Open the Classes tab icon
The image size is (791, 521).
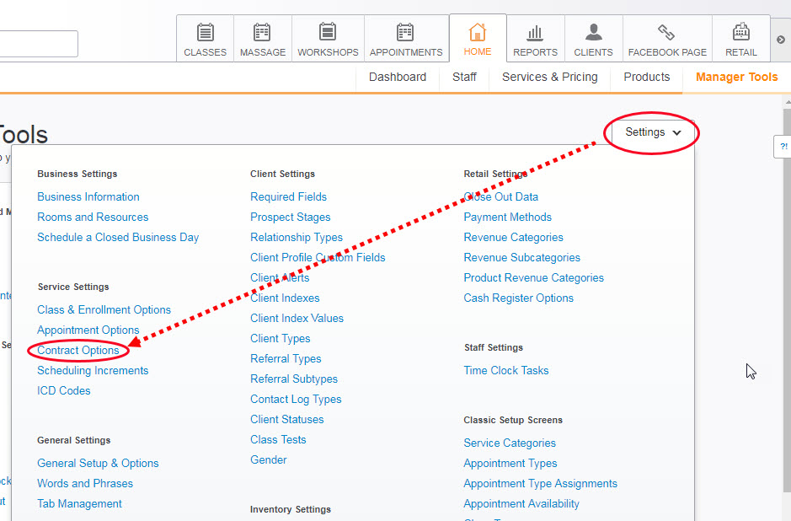206,39
